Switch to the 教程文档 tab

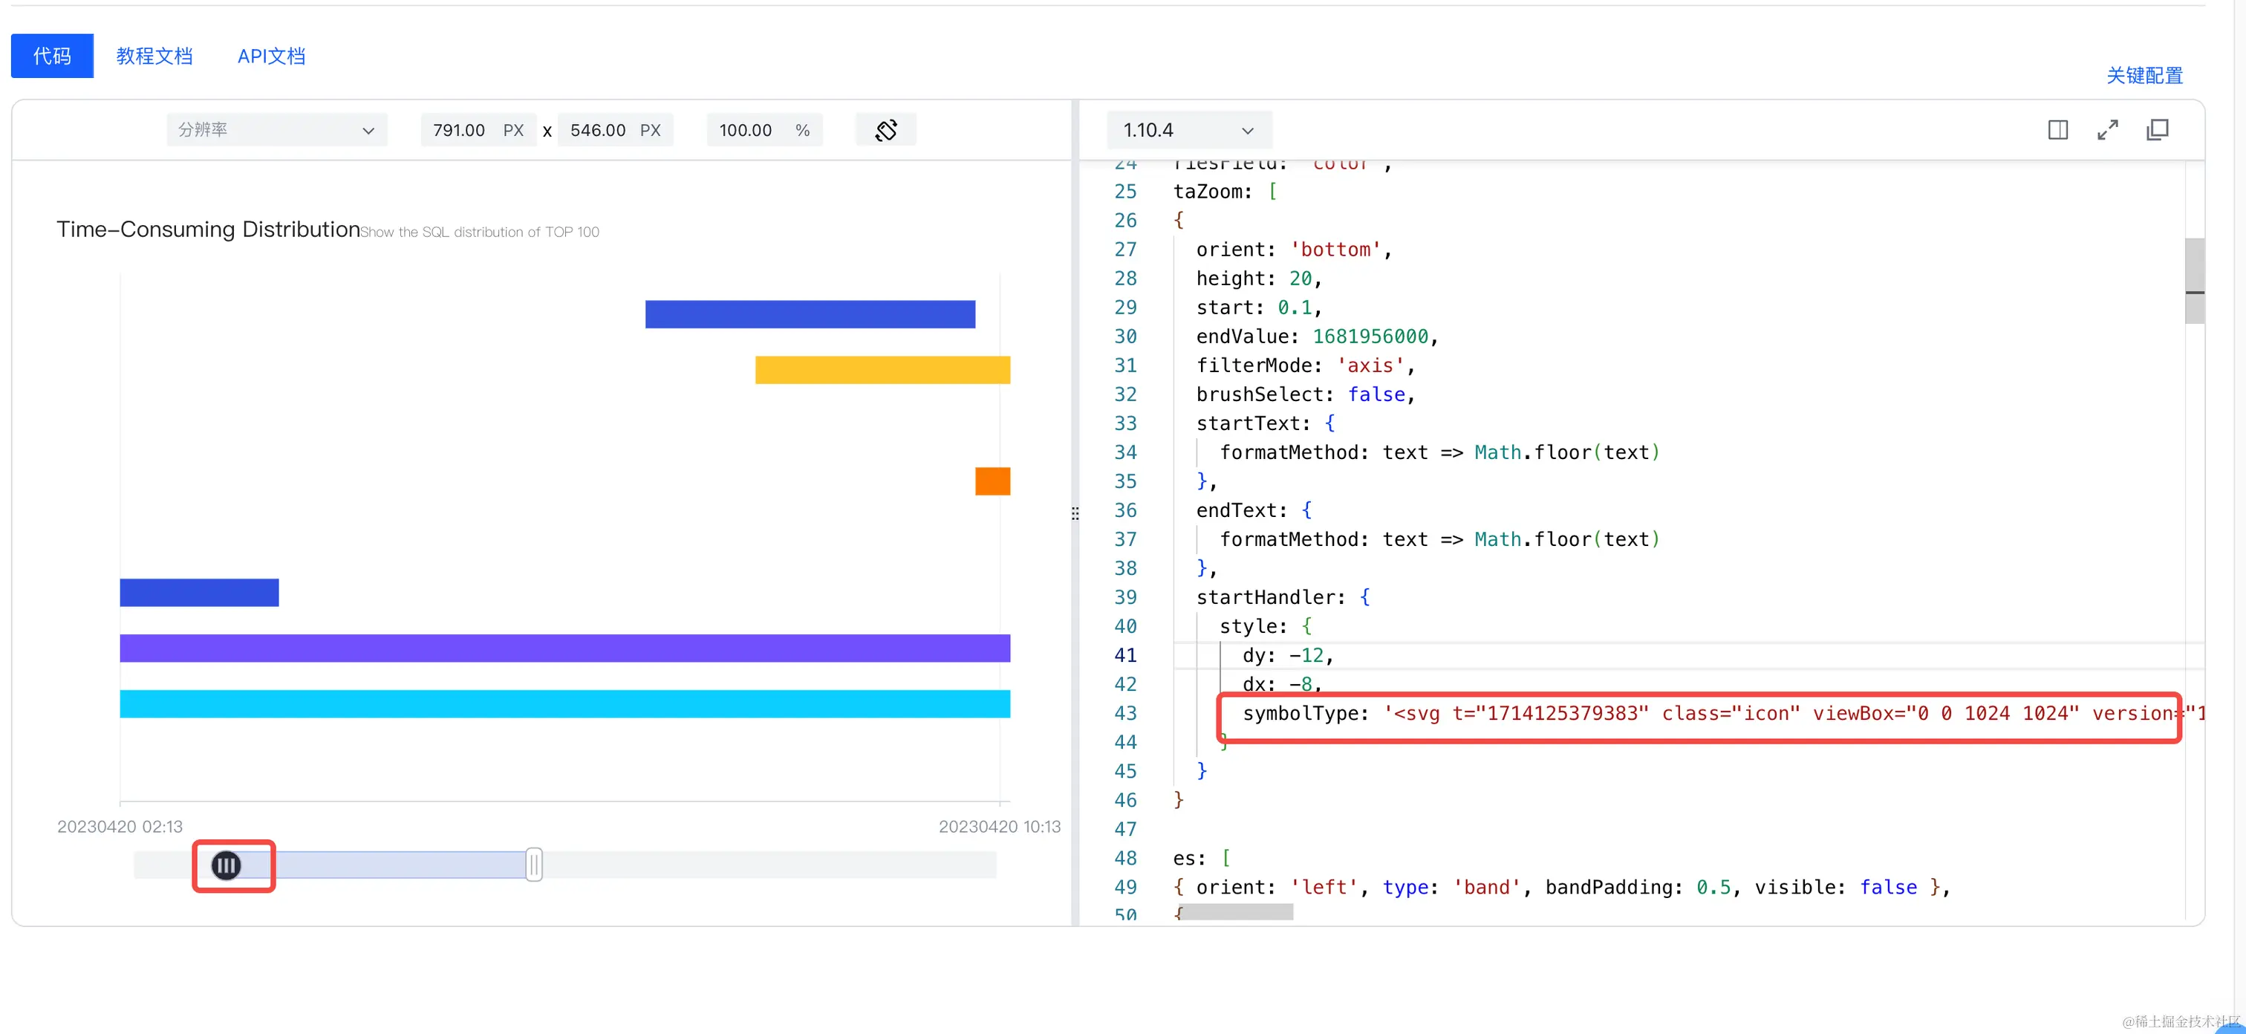[x=154, y=56]
